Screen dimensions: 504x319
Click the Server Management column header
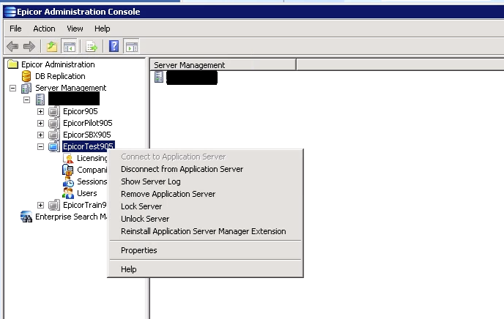click(x=223, y=65)
